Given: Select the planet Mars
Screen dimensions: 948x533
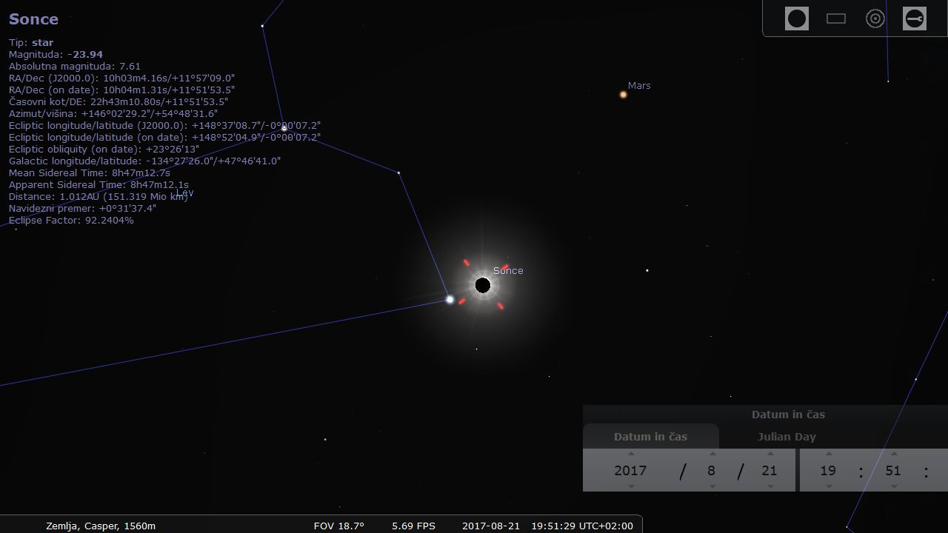Looking at the screenshot, I should tap(624, 94).
